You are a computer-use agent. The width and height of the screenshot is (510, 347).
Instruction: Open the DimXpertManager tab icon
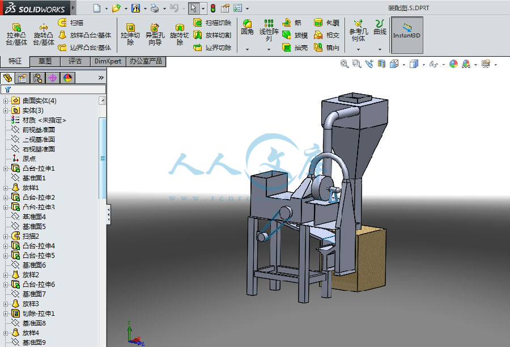pos(52,78)
